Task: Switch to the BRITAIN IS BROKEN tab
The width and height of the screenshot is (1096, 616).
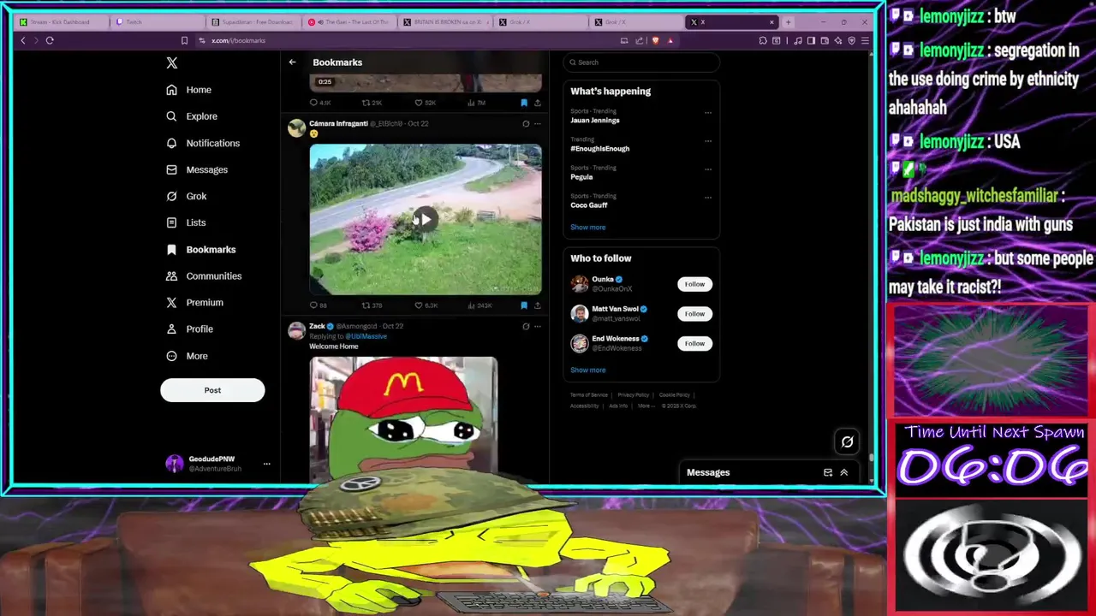Action: (x=444, y=21)
